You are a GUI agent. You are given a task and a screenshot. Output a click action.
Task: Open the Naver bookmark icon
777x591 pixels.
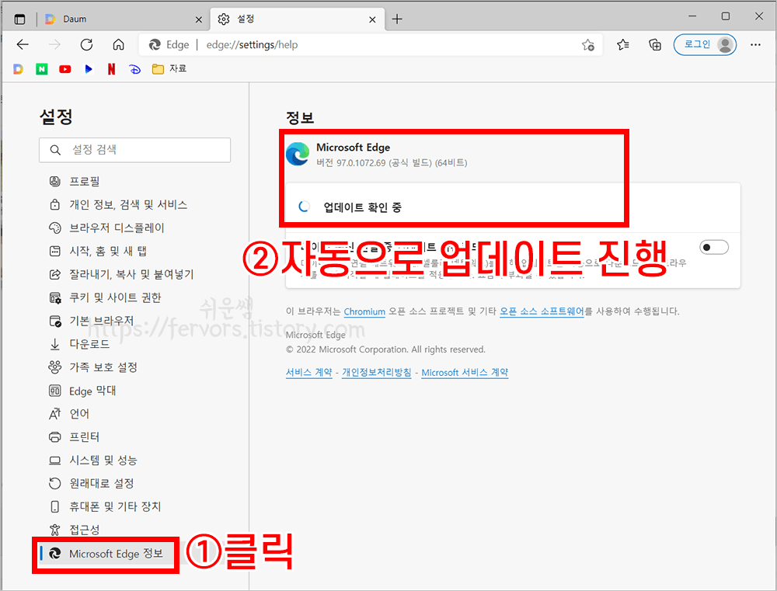tap(42, 69)
